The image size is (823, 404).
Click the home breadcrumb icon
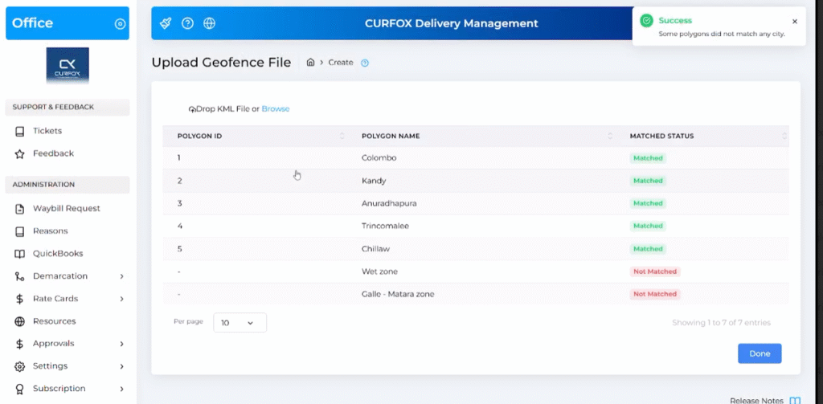coord(310,63)
